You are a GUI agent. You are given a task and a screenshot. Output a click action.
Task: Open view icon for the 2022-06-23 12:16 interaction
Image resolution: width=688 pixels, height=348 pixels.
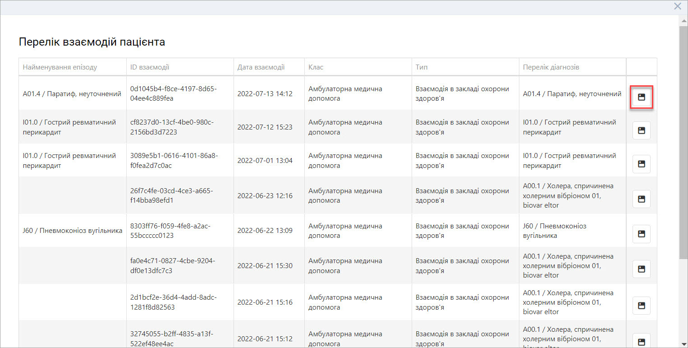(641, 199)
